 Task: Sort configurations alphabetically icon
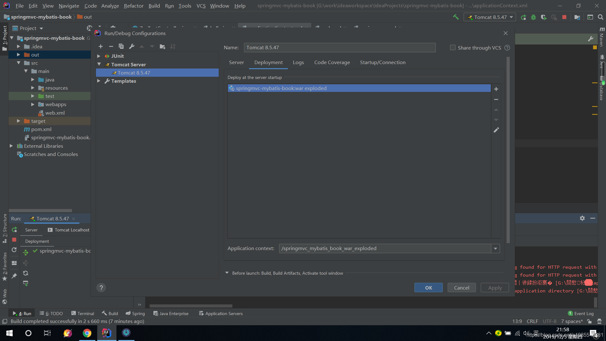click(173, 46)
